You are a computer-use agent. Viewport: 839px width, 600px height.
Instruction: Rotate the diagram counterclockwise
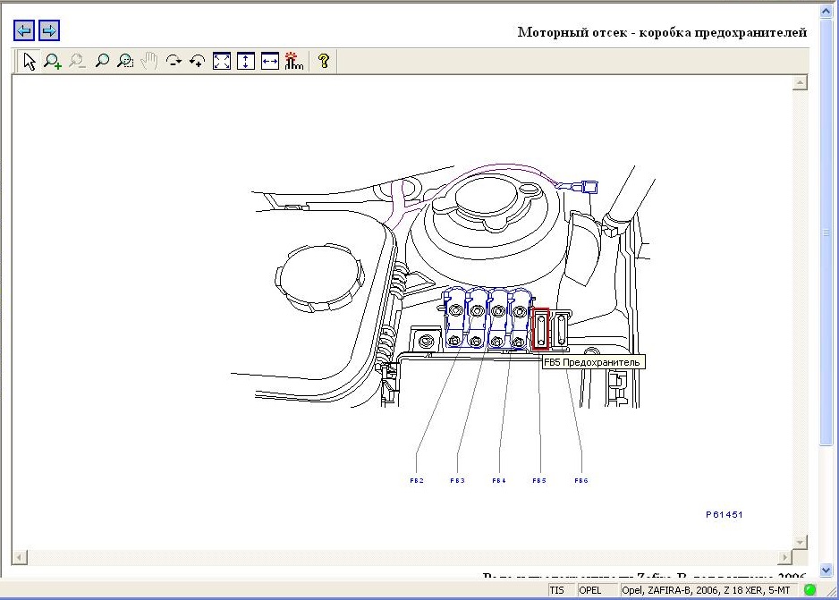[x=198, y=61]
